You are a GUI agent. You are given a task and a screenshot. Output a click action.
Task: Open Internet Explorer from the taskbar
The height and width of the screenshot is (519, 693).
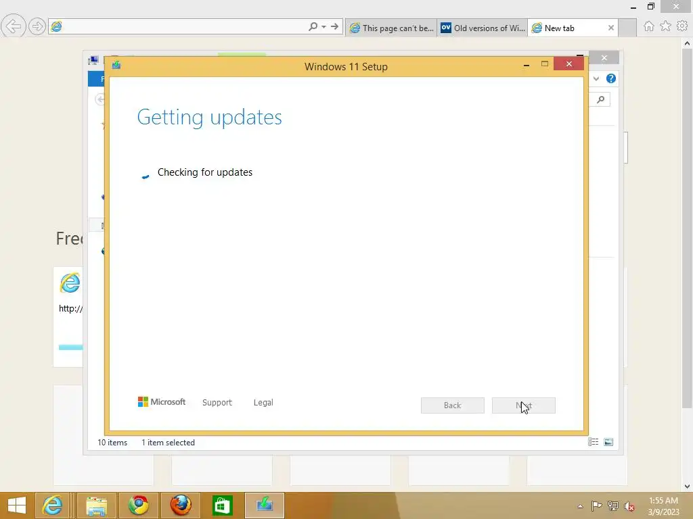(x=52, y=505)
